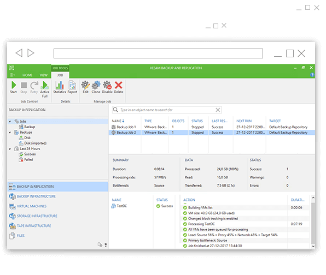326x275 pixels.
Task: Run an Active Full backup
Action: click(x=45, y=89)
